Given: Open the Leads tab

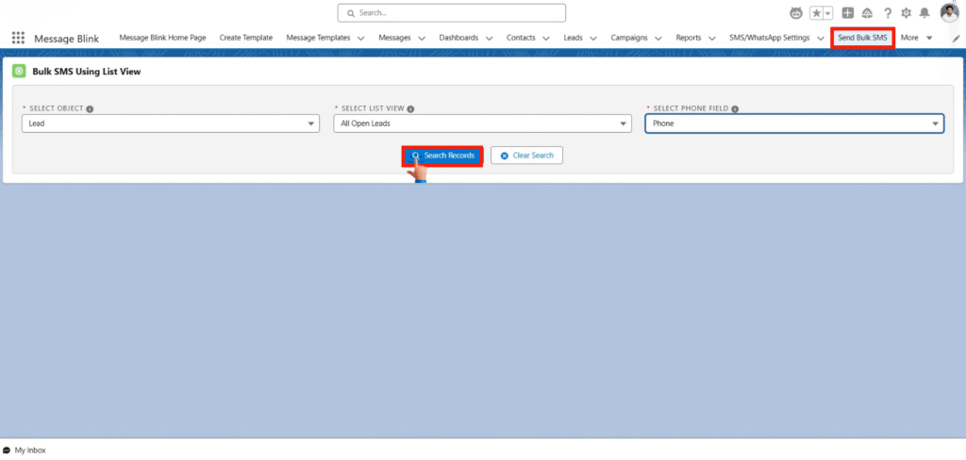Looking at the screenshot, I should [x=573, y=38].
